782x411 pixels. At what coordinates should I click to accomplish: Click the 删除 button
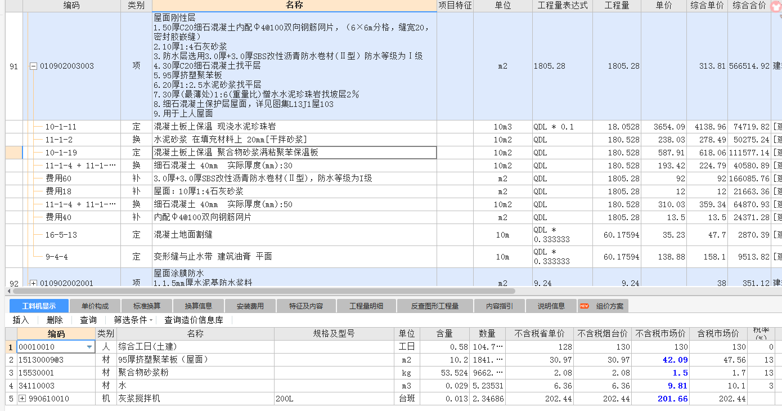click(55, 320)
